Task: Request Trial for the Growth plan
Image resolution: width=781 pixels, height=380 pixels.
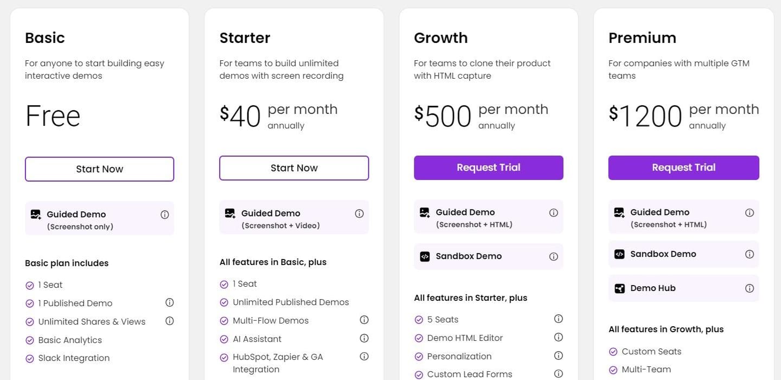Action: 488,168
